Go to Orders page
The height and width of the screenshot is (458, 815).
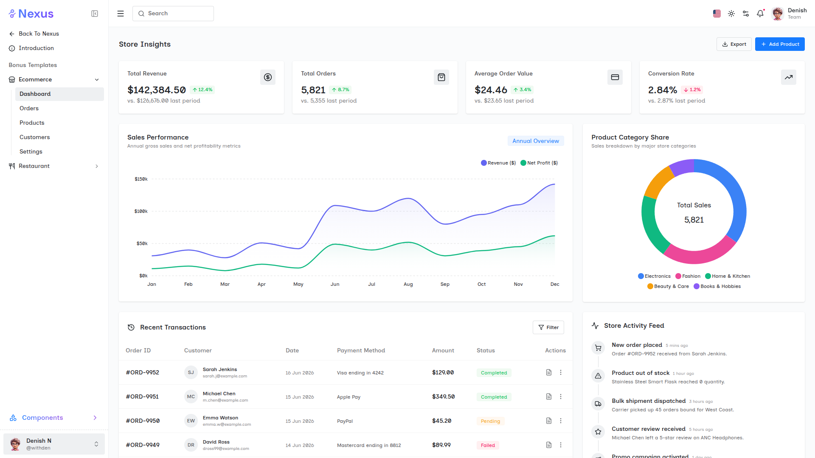click(x=59, y=109)
